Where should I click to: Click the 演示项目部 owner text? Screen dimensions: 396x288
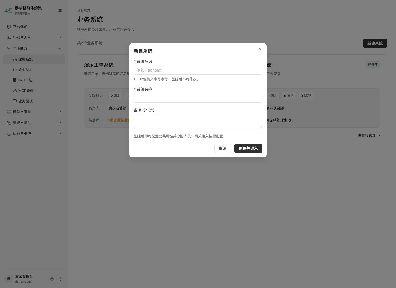pos(275,108)
